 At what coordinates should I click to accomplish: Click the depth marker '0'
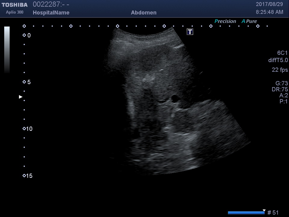point(29,36)
